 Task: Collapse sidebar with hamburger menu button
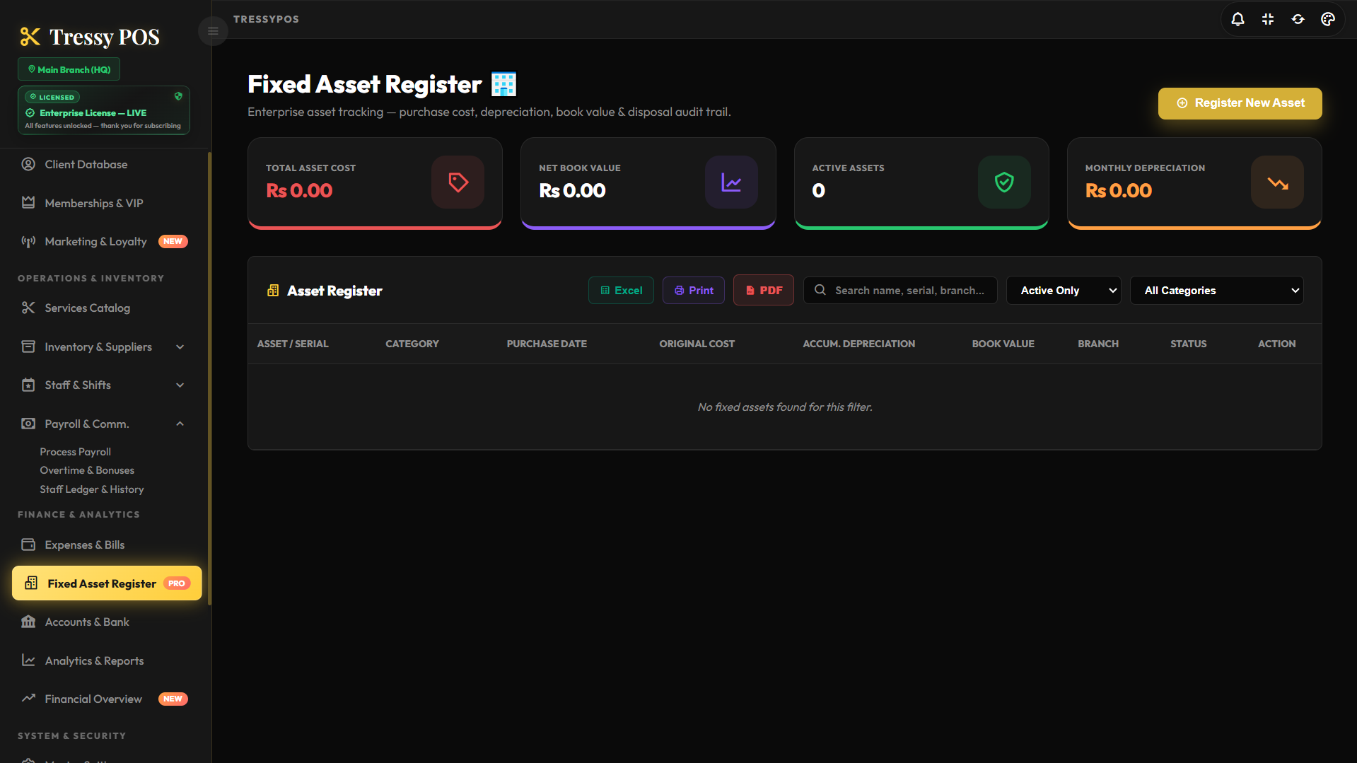pos(213,31)
